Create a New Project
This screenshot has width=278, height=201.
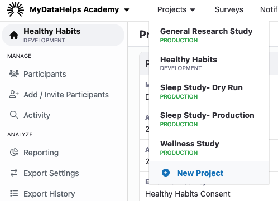209,173
